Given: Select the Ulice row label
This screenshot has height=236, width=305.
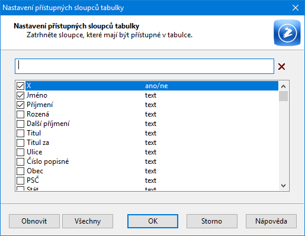Looking at the screenshot, I should pyautogui.click(x=34, y=152).
